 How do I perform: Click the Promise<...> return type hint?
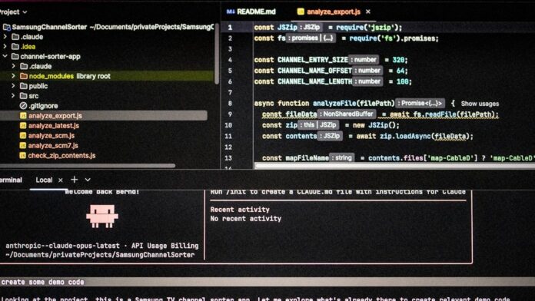point(420,103)
